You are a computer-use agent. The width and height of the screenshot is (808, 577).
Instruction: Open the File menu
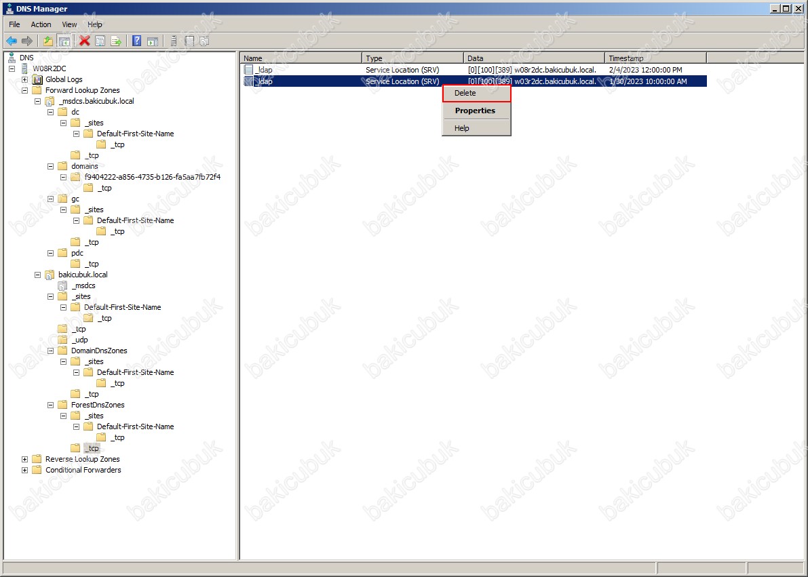pos(14,24)
